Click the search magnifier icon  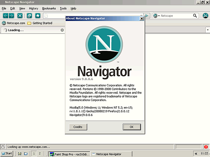195,16
